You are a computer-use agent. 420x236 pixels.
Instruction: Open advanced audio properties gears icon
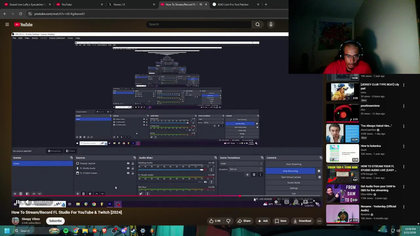tap(141, 194)
